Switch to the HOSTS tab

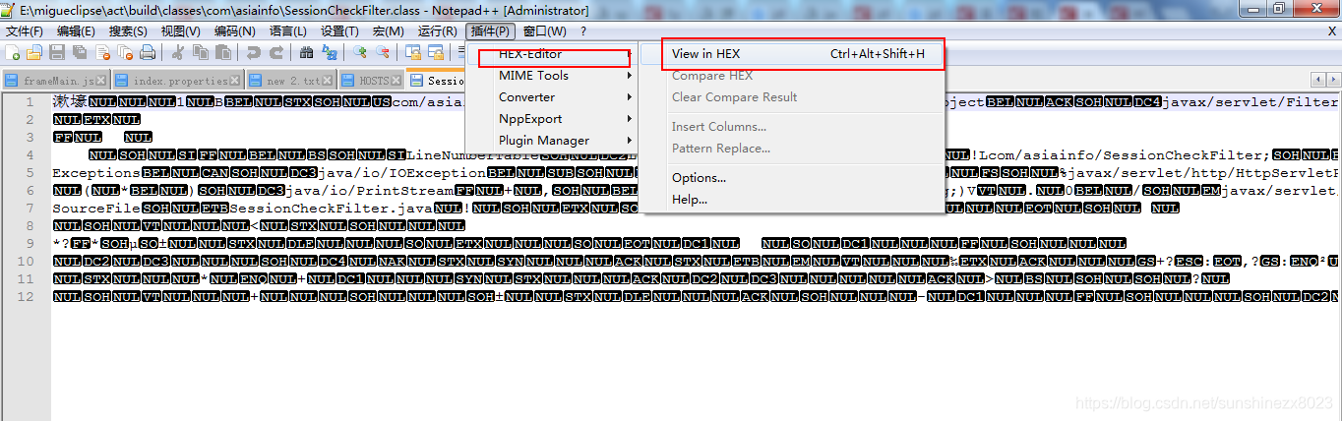[x=372, y=81]
